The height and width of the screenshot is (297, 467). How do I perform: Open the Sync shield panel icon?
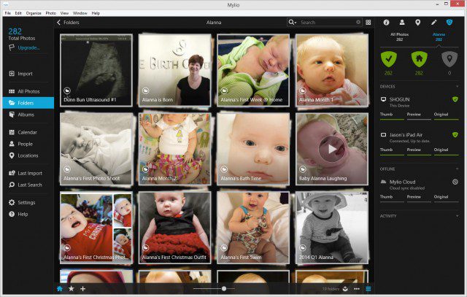point(449,23)
